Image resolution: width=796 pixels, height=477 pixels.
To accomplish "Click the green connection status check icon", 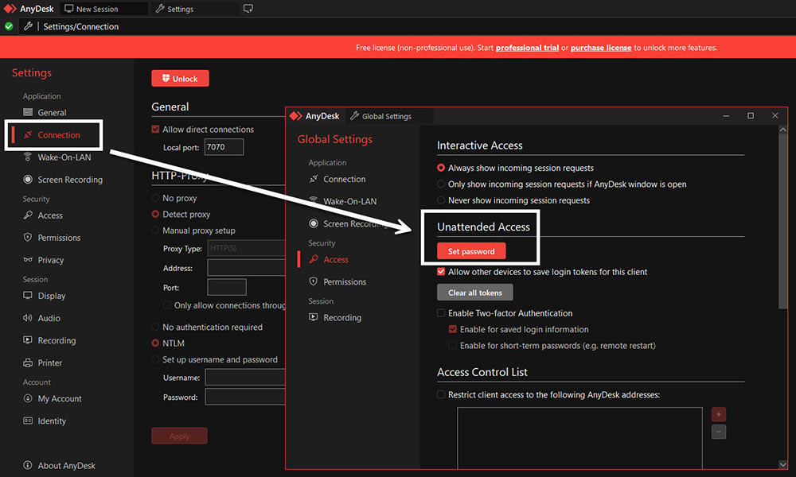I will (9, 26).
